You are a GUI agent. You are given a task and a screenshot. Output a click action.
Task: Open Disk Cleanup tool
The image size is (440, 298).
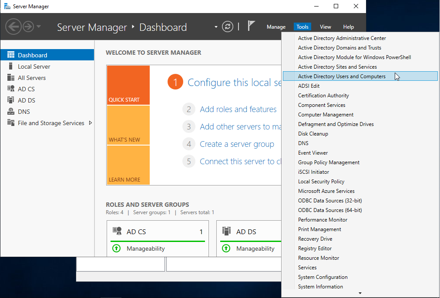tap(360, 134)
